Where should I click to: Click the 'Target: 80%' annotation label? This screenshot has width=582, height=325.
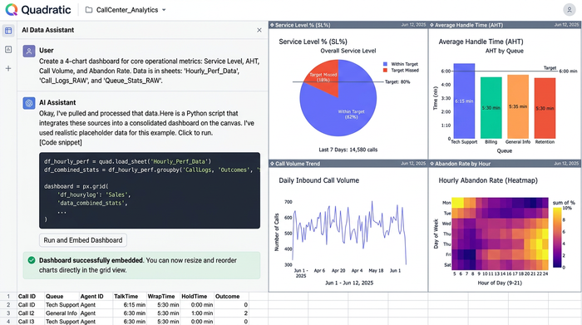point(397,82)
